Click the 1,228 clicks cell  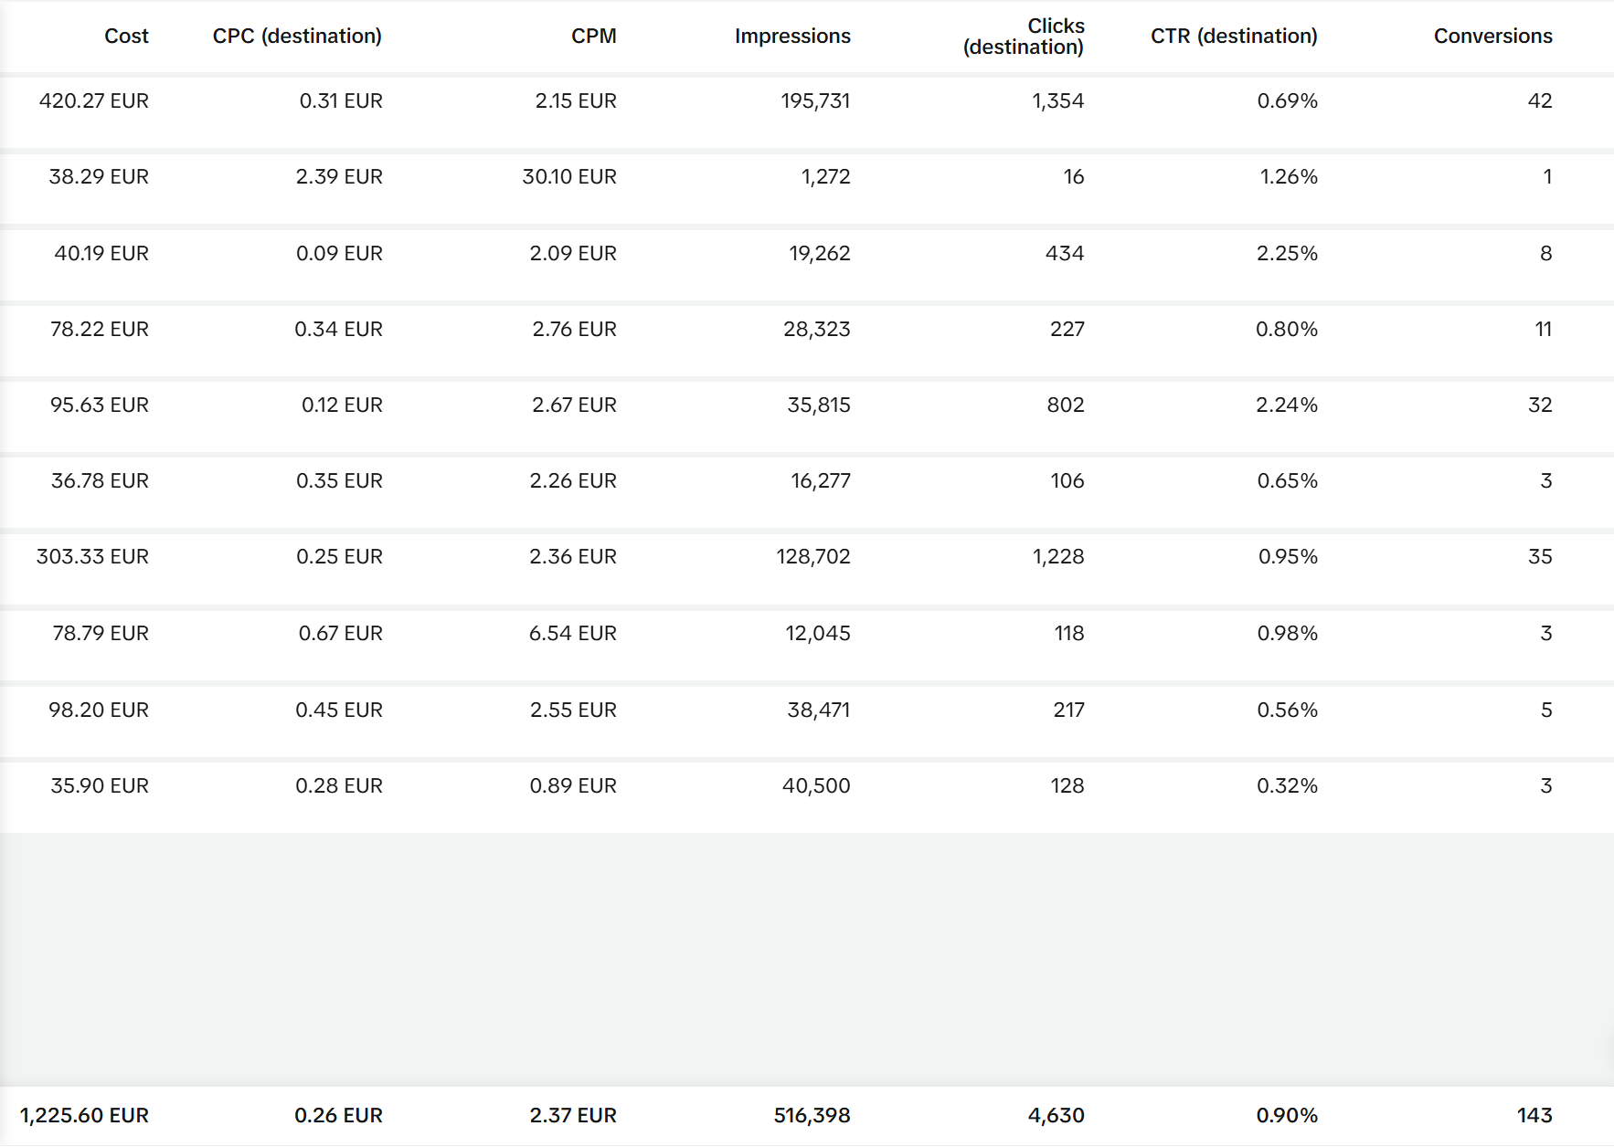[x=1058, y=557]
